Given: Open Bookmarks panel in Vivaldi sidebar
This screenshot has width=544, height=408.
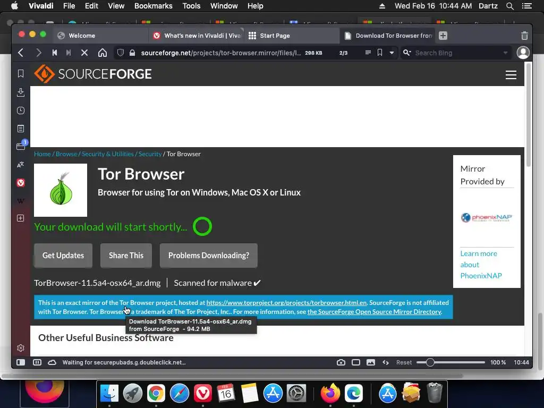Looking at the screenshot, I should pyautogui.click(x=21, y=73).
